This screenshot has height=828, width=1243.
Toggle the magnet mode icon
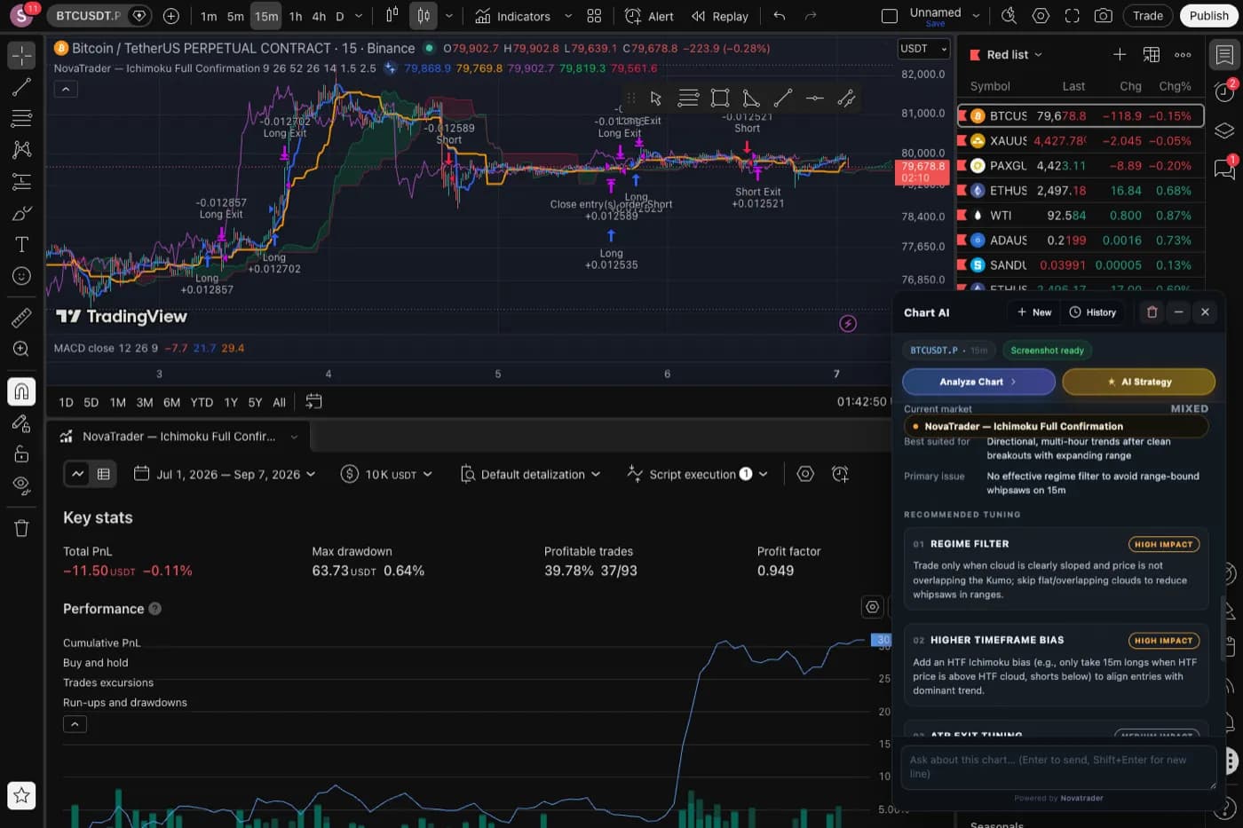tap(21, 390)
